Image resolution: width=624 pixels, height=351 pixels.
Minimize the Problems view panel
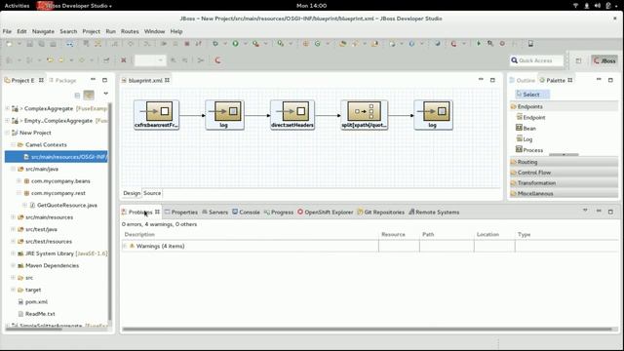coord(599,211)
